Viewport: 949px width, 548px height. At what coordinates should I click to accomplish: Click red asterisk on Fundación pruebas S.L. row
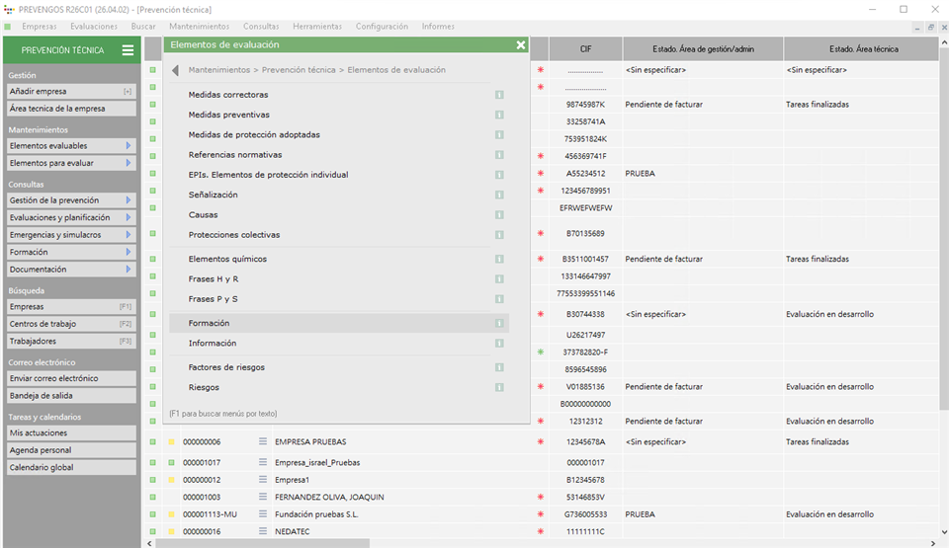pyautogui.click(x=540, y=514)
